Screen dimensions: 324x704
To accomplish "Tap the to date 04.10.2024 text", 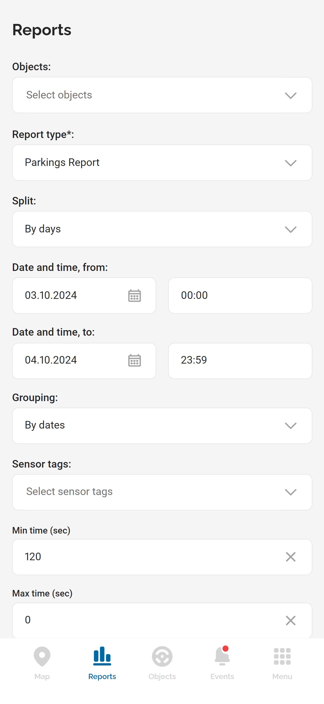I will (x=51, y=360).
